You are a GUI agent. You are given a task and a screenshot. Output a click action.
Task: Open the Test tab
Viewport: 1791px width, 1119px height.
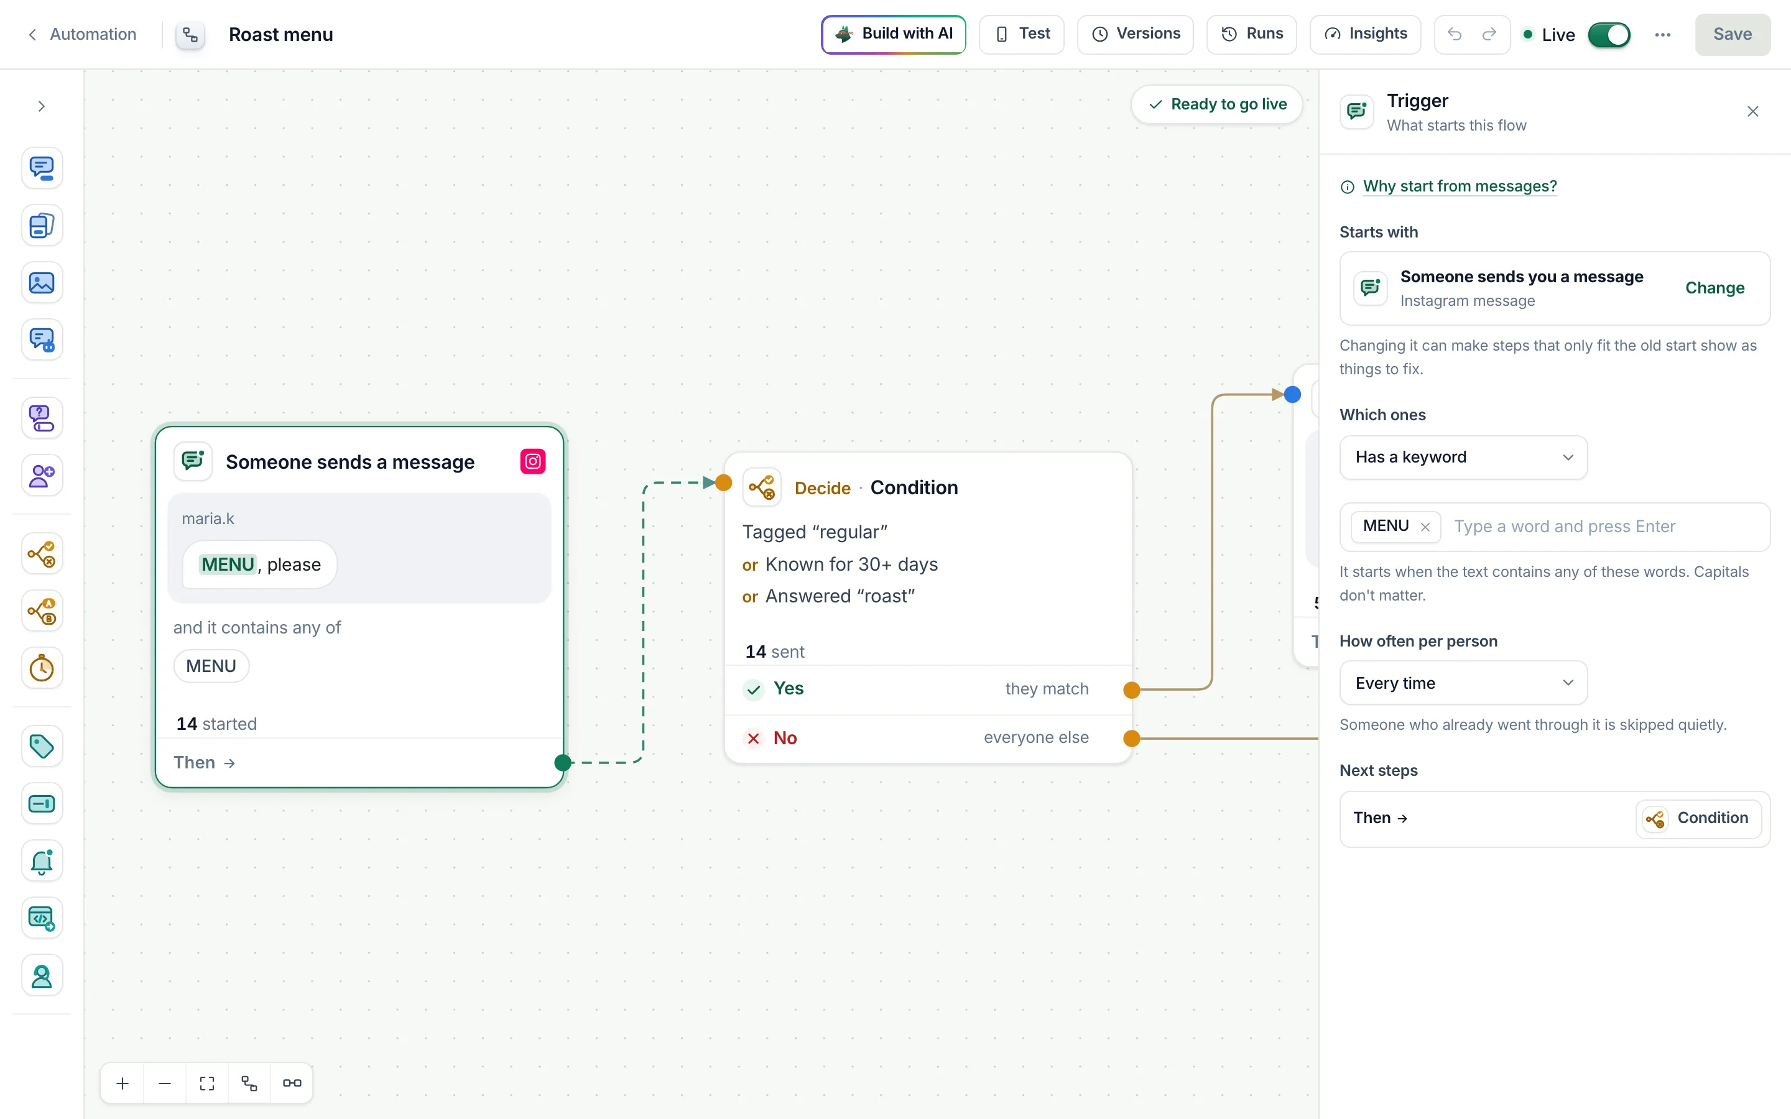tap(1021, 34)
